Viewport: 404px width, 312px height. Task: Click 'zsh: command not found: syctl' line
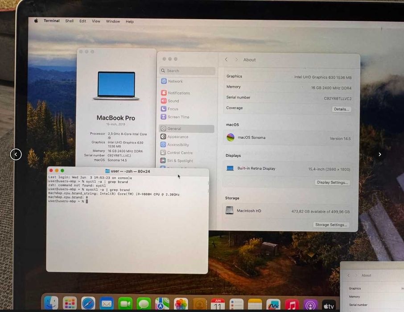(x=77, y=185)
